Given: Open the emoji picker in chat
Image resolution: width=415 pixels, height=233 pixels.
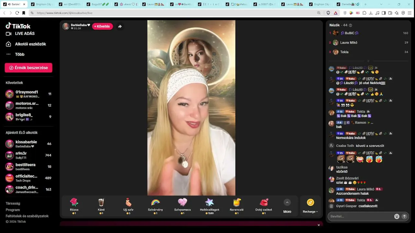Looking at the screenshot, I should (x=397, y=216).
